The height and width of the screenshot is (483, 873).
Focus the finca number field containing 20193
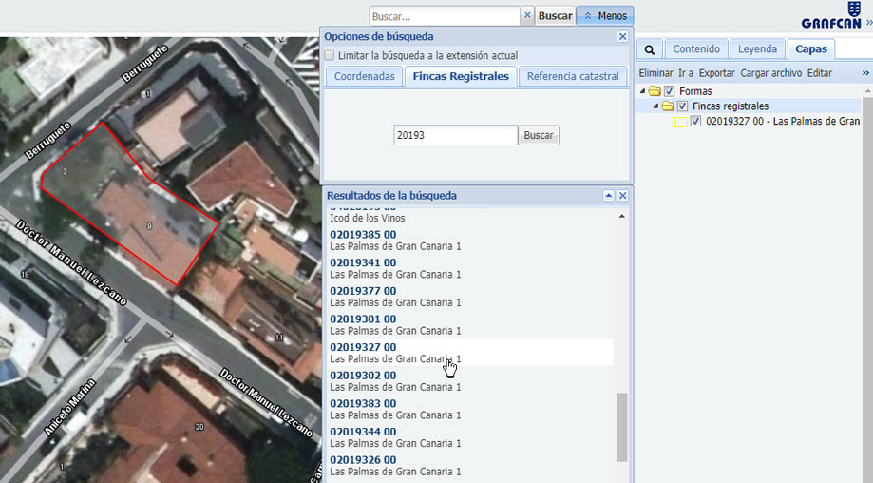click(x=455, y=135)
